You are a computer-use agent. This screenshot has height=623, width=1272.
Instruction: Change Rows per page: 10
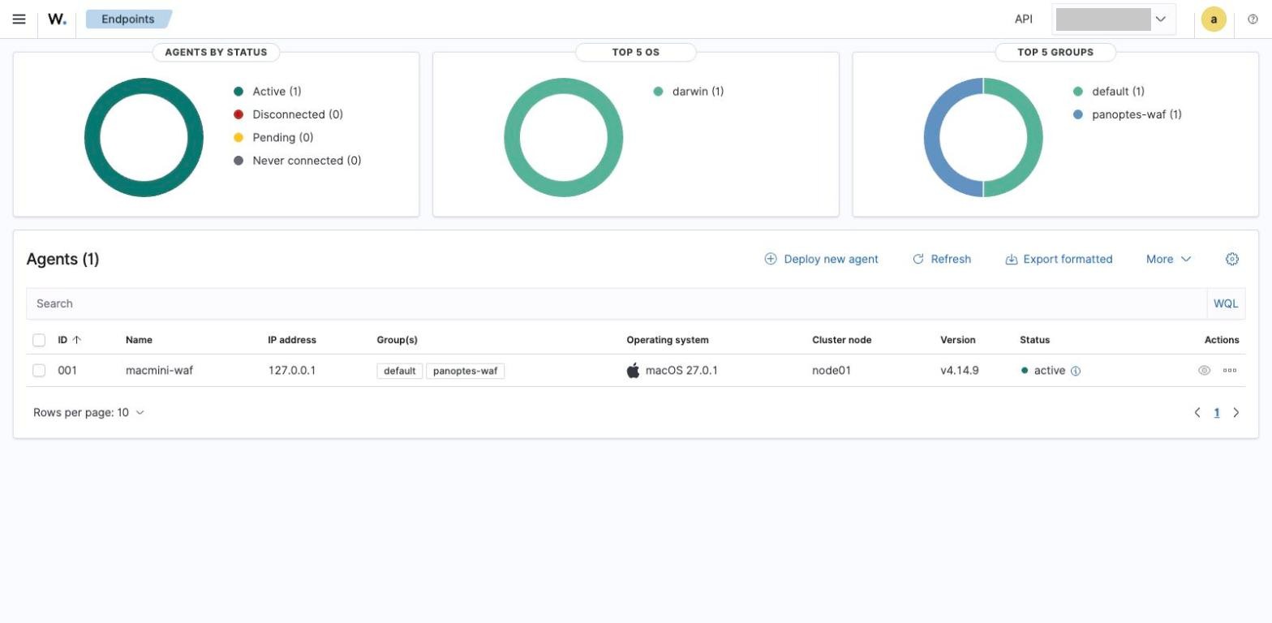[x=88, y=413]
